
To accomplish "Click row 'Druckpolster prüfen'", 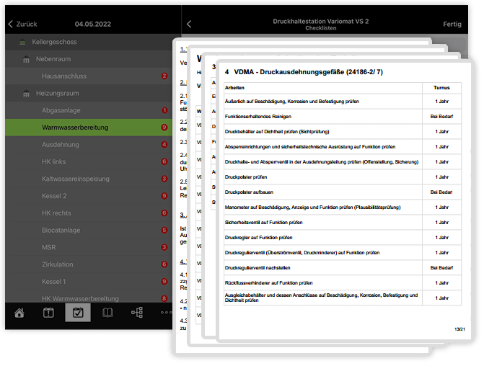I will 343,177.
